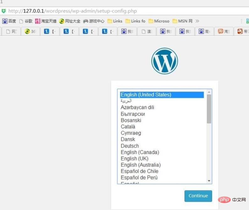Open the Links fo bookmark folder
The height and width of the screenshot is (210, 249).
point(135,21)
